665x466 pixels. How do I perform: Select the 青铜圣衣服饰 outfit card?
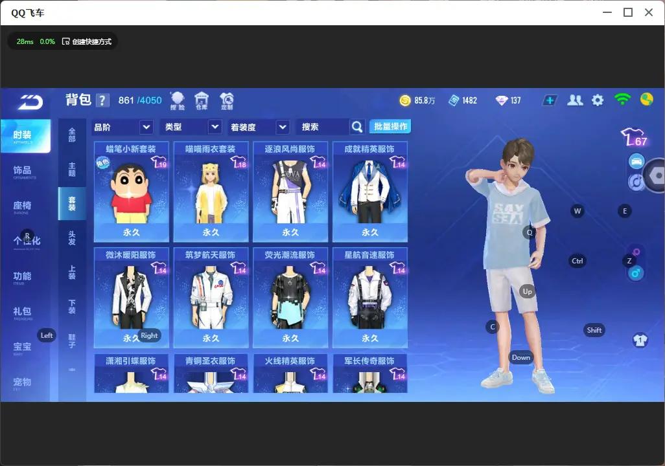pos(211,373)
